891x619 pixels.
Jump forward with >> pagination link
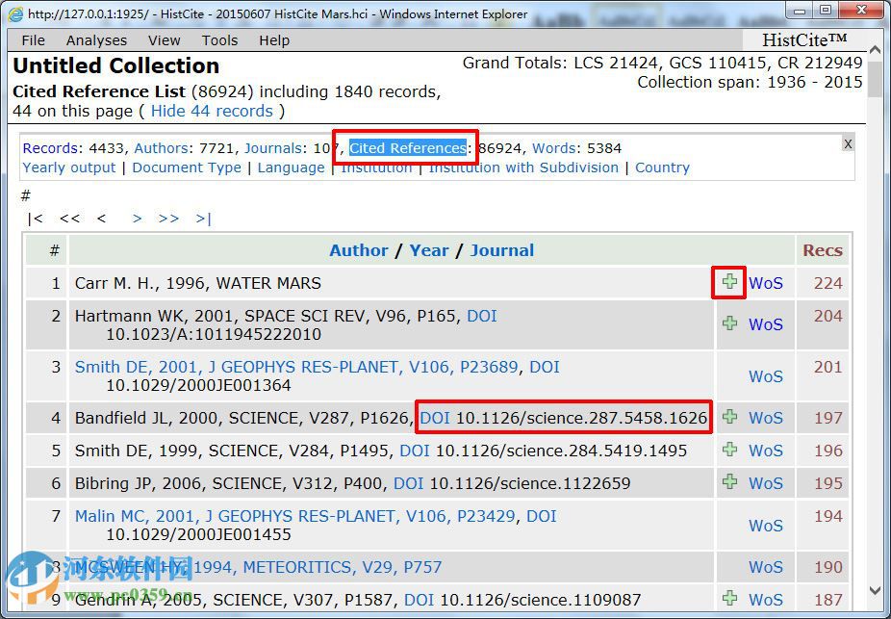point(168,219)
